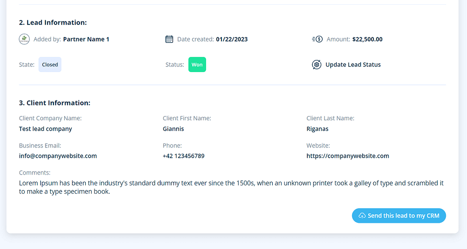The image size is (467, 249).
Task: Click the phone number +42 123456789
Action: pyautogui.click(x=184, y=156)
